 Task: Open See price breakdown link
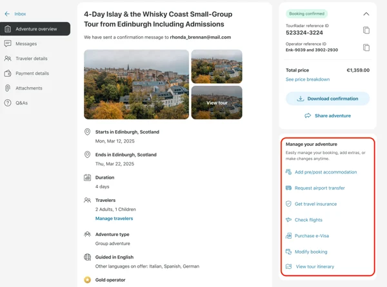pyautogui.click(x=308, y=79)
